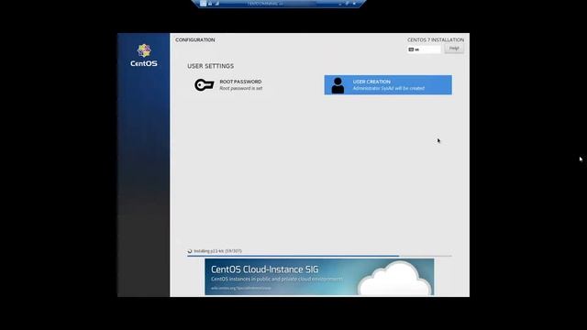Click the VM title in top toolbar
Screen dimensions: 587x330
pos(265,4)
